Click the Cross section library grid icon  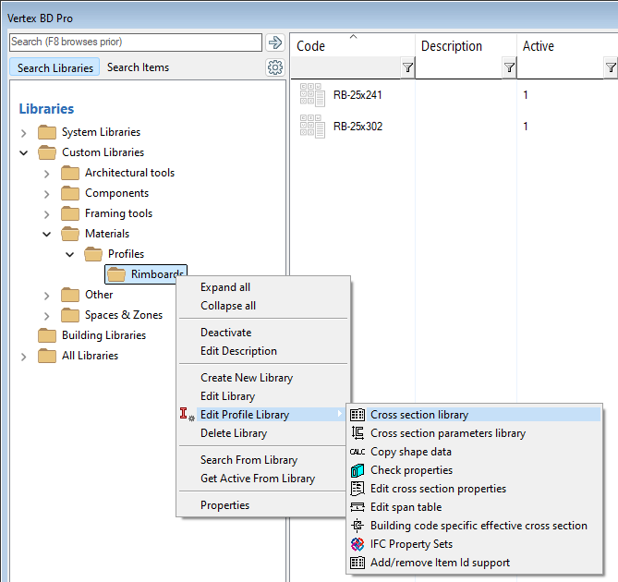[x=357, y=415]
